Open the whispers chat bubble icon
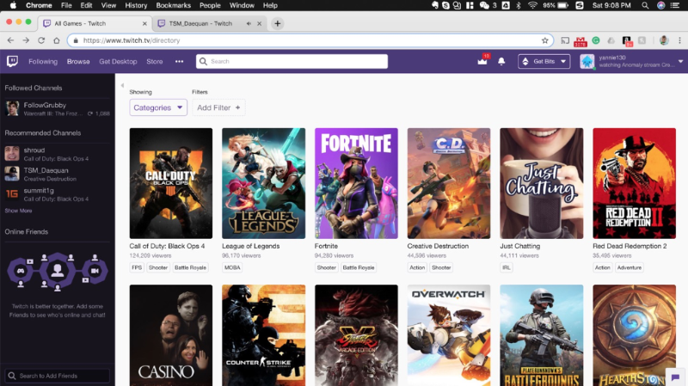The height and width of the screenshot is (386, 688). coord(676,377)
